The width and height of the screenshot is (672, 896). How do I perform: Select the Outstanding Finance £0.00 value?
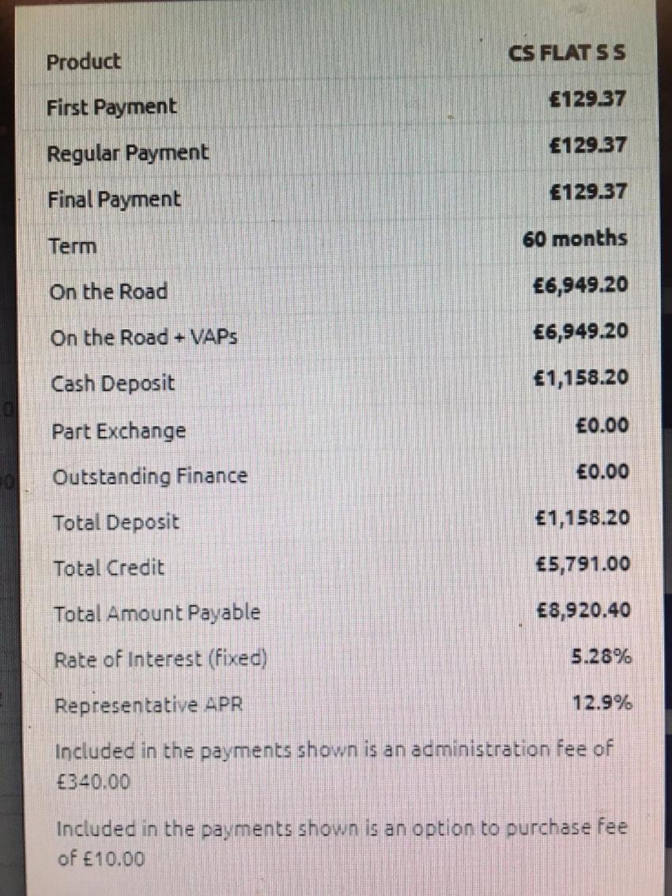click(602, 472)
